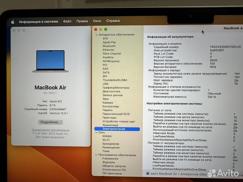
Task: Select SPI in the sidebar
Action: [x=105, y=76]
